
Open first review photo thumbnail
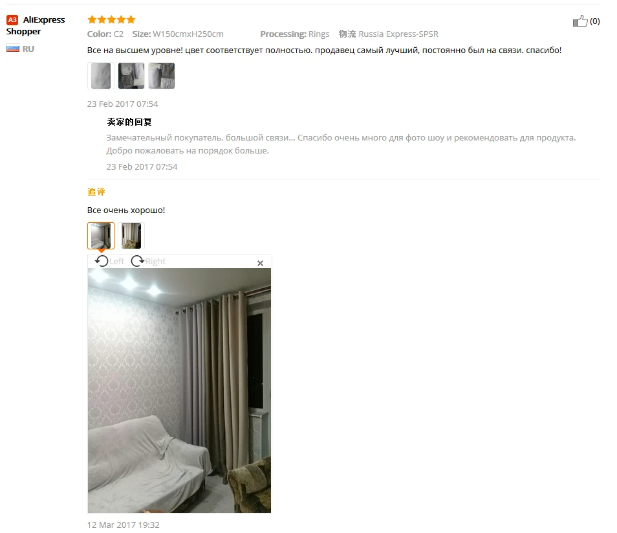pos(101,76)
